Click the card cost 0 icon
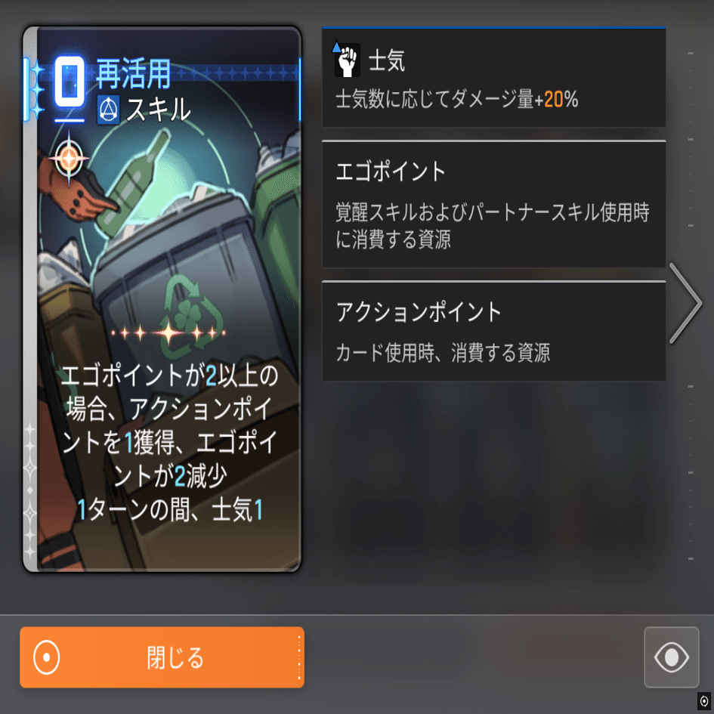Screen dimensions: 714x714 point(70,82)
